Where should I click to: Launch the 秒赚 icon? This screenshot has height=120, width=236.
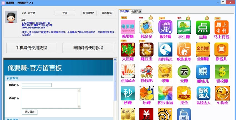[128, 93]
